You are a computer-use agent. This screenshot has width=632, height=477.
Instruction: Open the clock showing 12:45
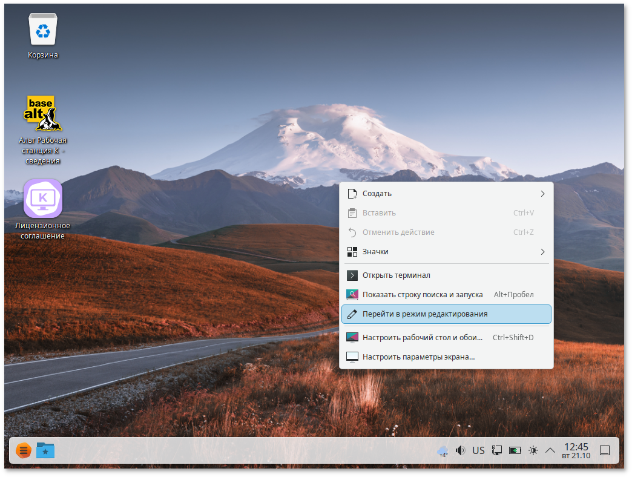pos(576,450)
